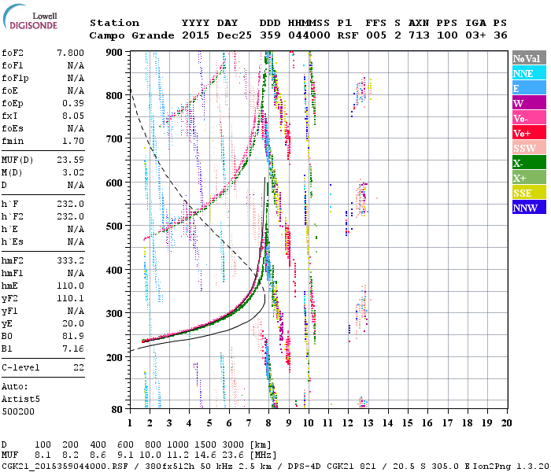Click the Campo Grande station name
This screenshot has width=551, height=472.
coord(131,35)
